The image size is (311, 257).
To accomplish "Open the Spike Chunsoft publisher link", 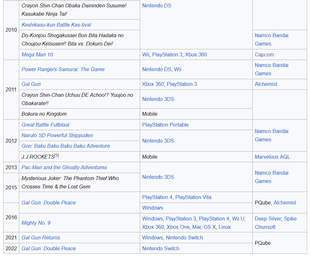I will pos(276,223).
